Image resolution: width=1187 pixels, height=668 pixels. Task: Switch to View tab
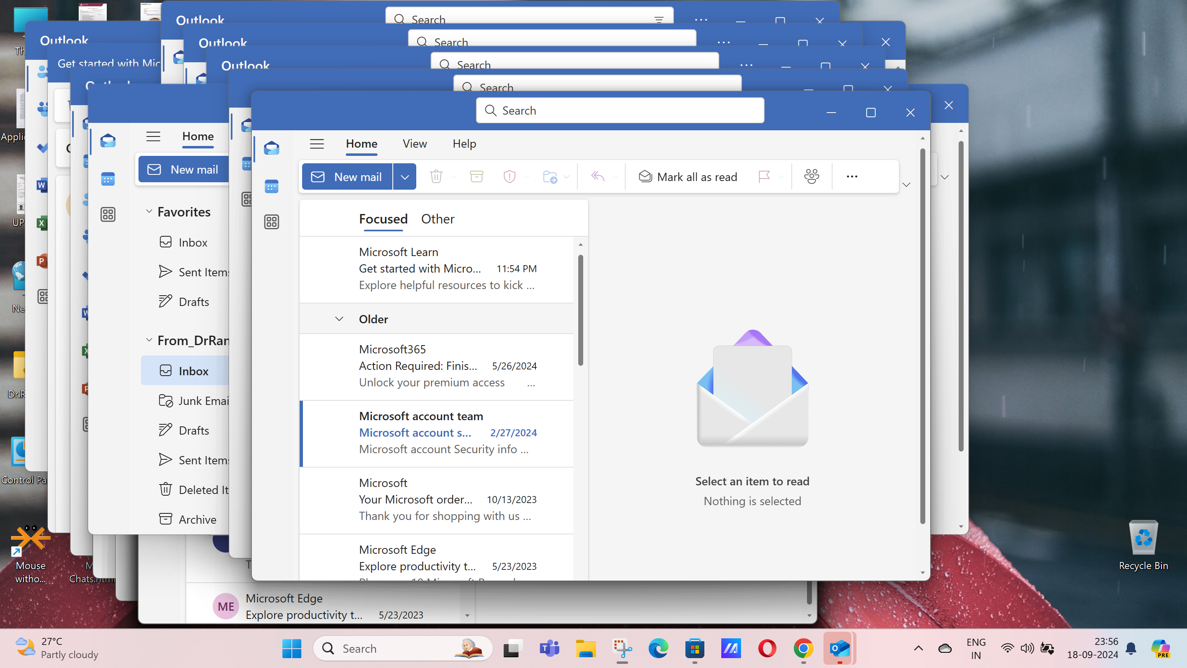point(415,144)
